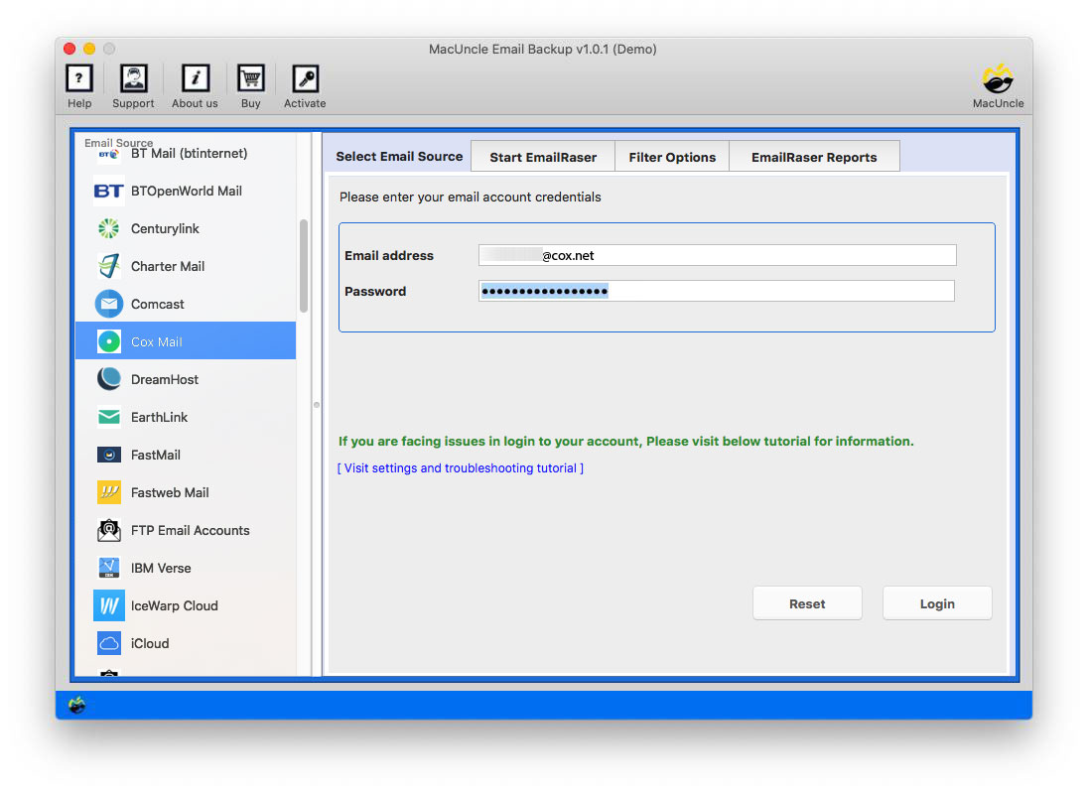Open the Filter Options tab

(672, 156)
